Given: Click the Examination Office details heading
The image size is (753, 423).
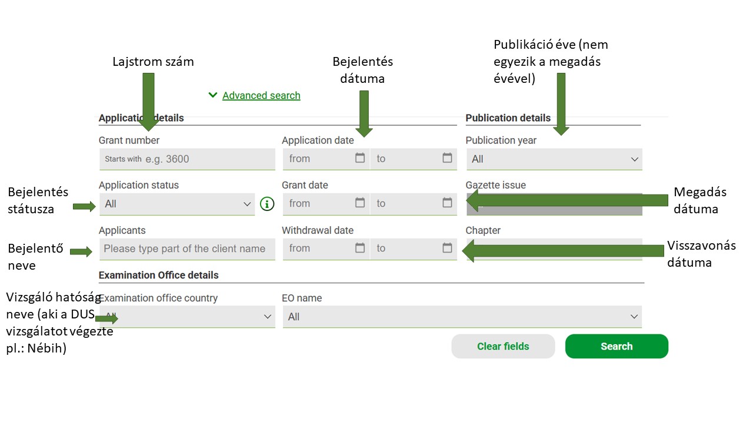Looking at the screenshot, I should coord(159,275).
